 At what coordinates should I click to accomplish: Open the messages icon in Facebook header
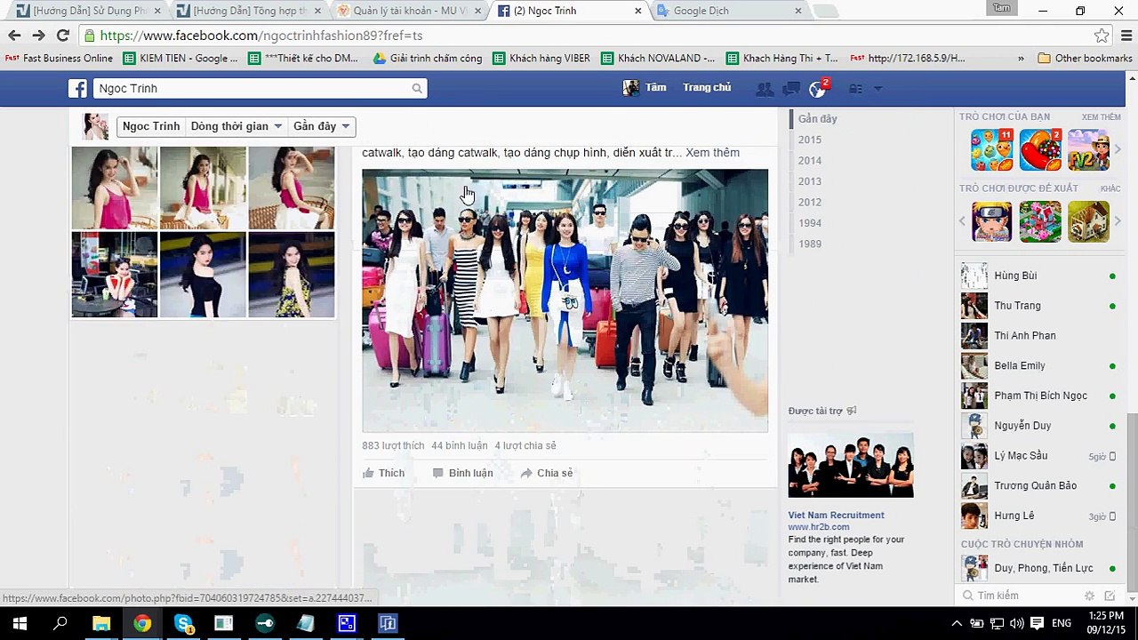(790, 89)
